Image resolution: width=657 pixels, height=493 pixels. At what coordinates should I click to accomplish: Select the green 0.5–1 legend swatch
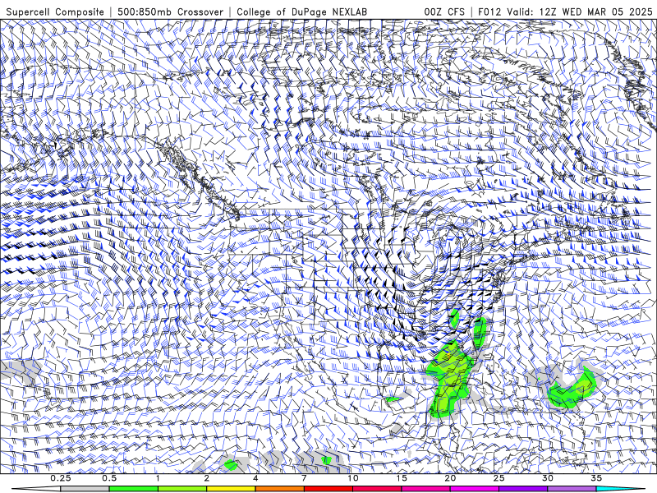point(133,489)
